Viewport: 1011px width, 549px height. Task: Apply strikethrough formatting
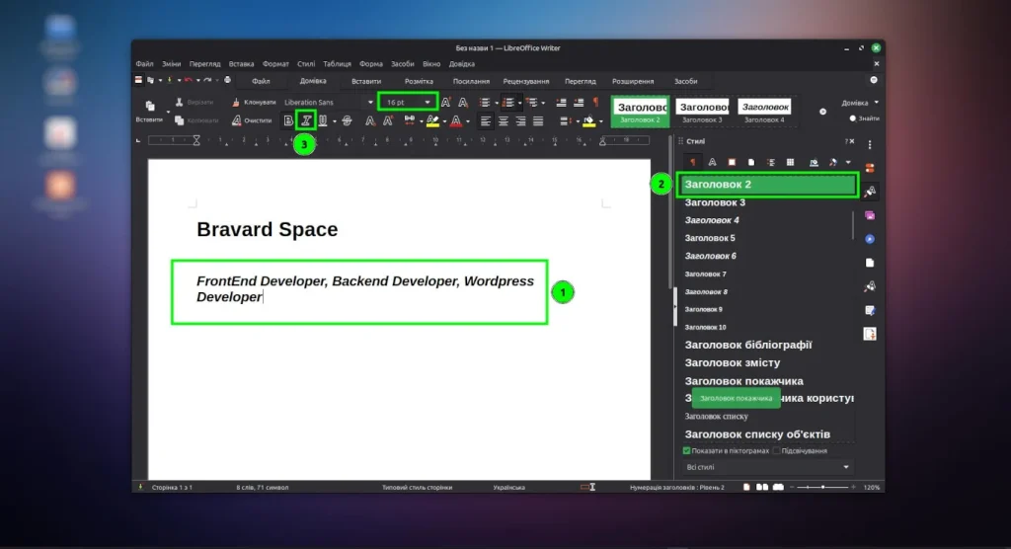click(347, 120)
